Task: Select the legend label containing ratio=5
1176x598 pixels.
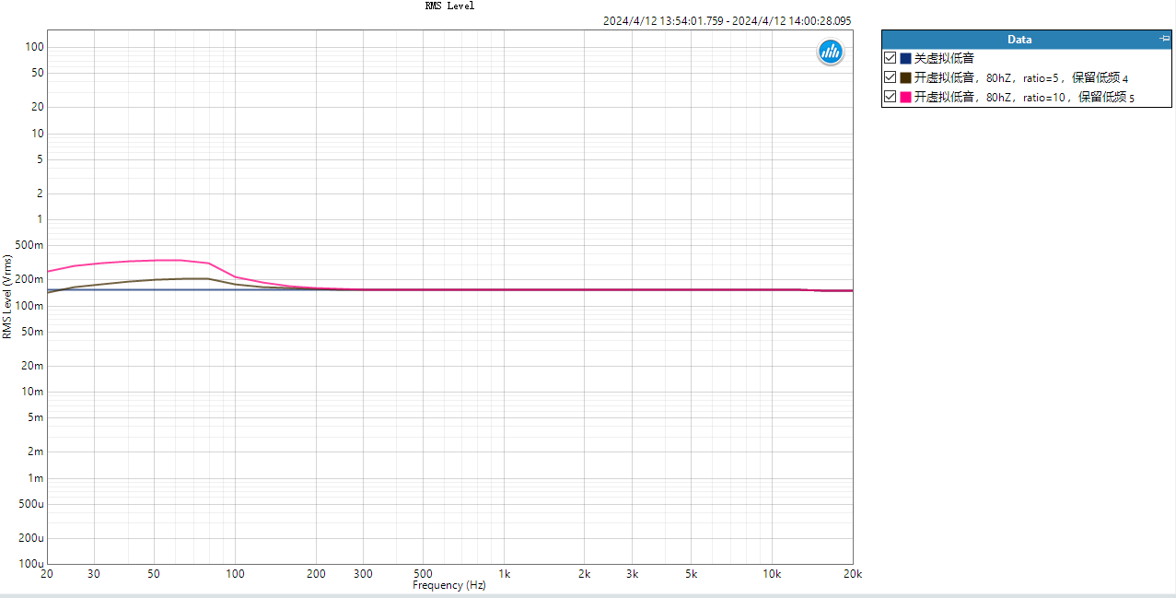Action: pyautogui.click(x=1021, y=77)
